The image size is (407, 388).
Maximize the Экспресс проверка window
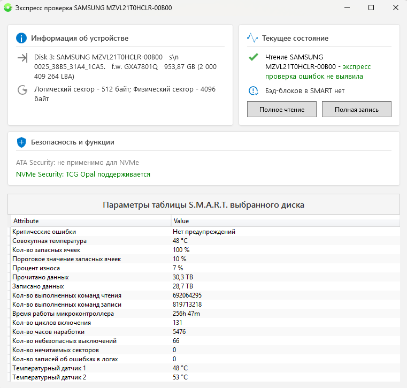pyautogui.click(x=371, y=8)
